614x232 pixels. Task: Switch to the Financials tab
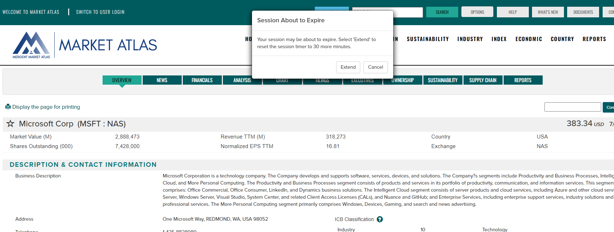pyautogui.click(x=202, y=80)
